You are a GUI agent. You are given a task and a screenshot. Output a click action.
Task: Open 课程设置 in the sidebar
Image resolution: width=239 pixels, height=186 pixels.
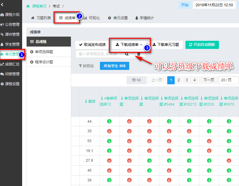10,84
